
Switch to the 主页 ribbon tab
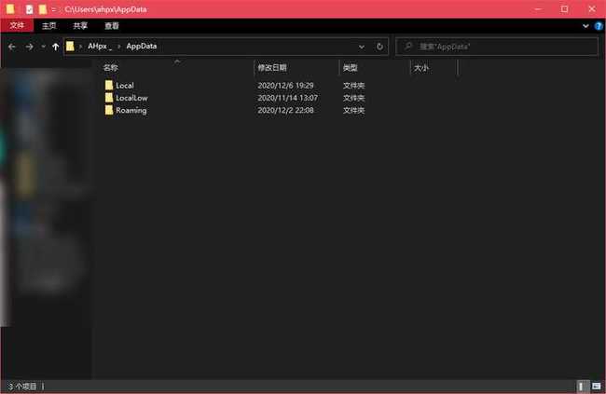49,26
